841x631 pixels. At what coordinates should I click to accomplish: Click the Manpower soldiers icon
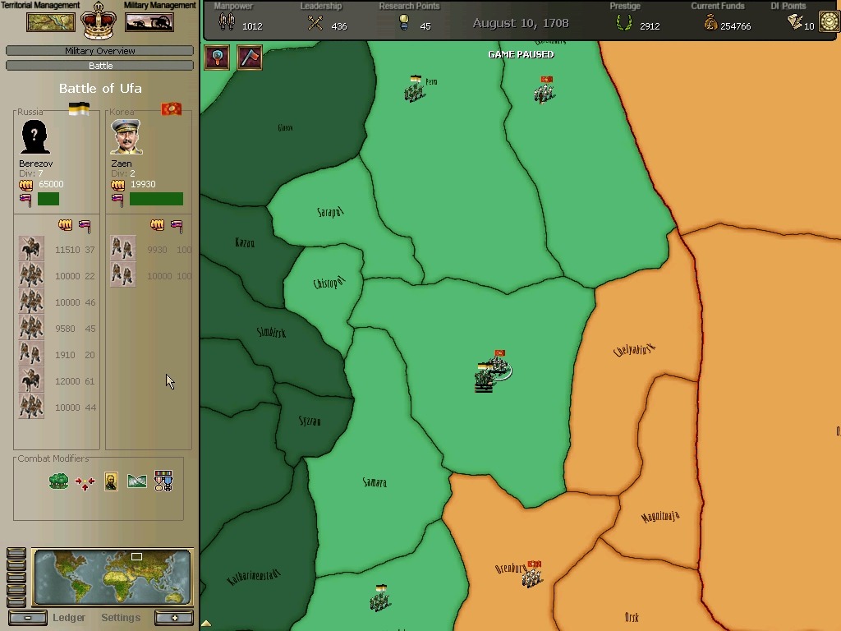pos(227,22)
